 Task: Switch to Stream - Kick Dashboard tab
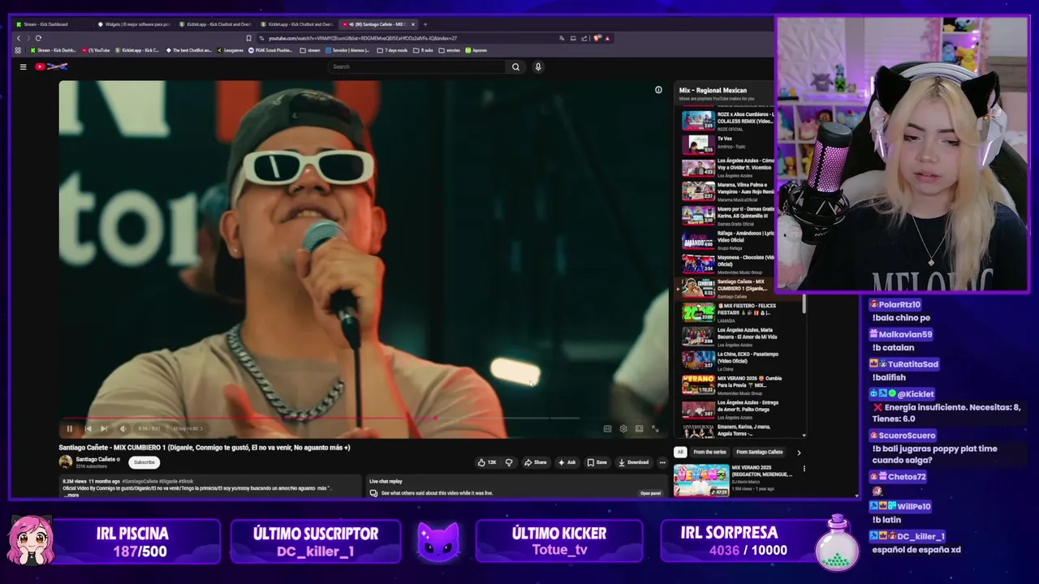coord(52,24)
